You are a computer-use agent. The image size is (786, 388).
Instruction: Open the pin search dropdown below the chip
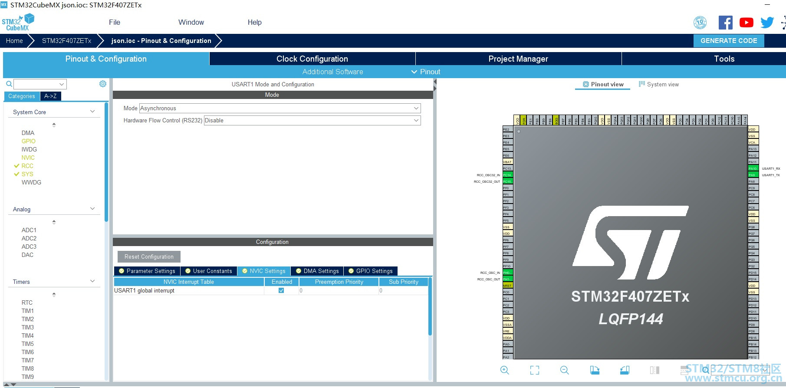tap(740, 370)
